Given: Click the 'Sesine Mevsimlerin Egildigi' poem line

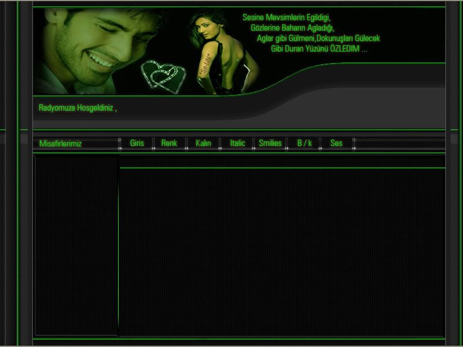Looking at the screenshot, I should [x=286, y=18].
